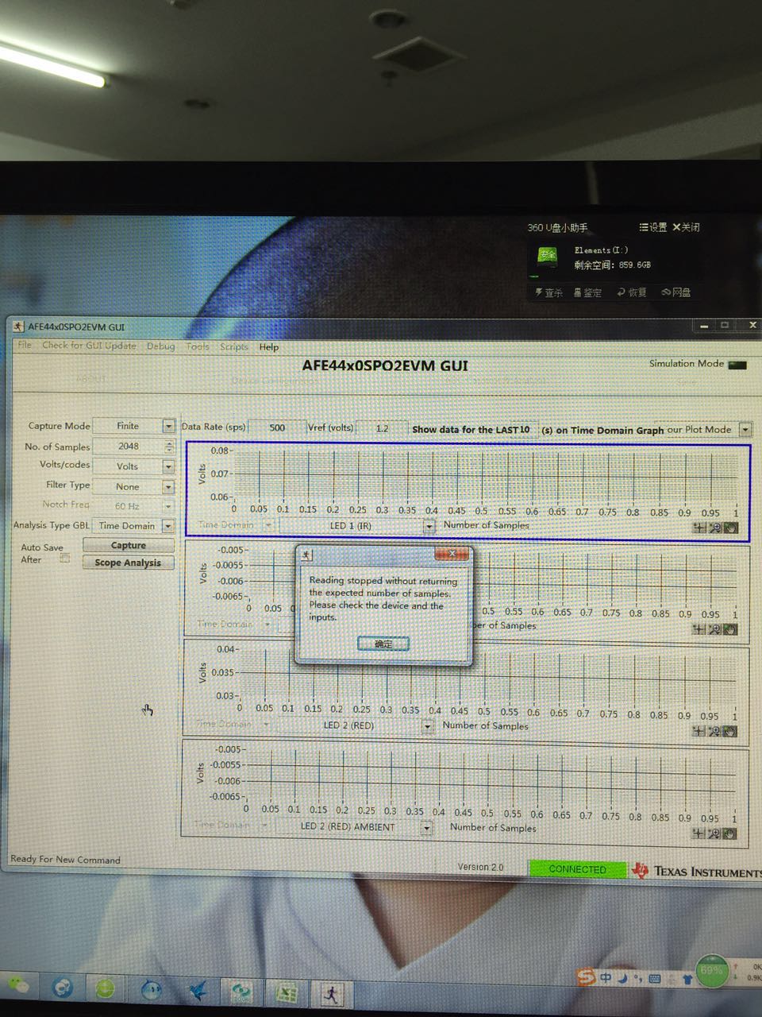Screen dimensions: 762x1017
Task: Select pan hand tool on LED 2 AMBIENT graph
Action: pyautogui.click(x=730, y=833)
